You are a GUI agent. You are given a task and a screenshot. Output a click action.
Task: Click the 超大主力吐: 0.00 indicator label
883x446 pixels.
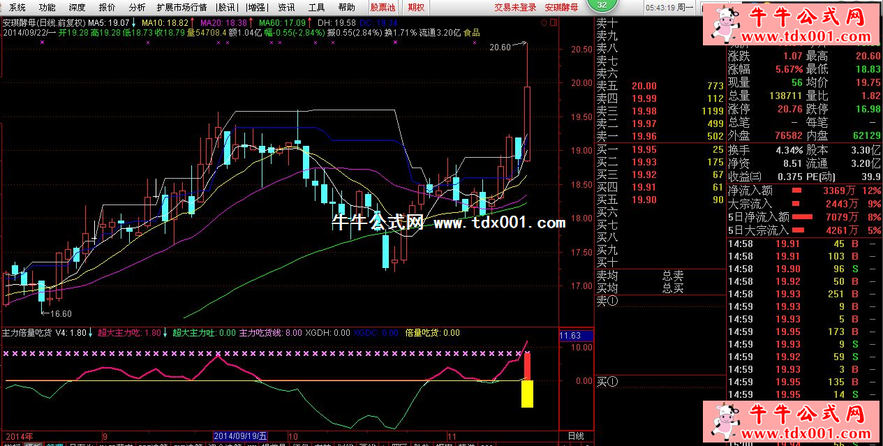click(x=205, y=333)
